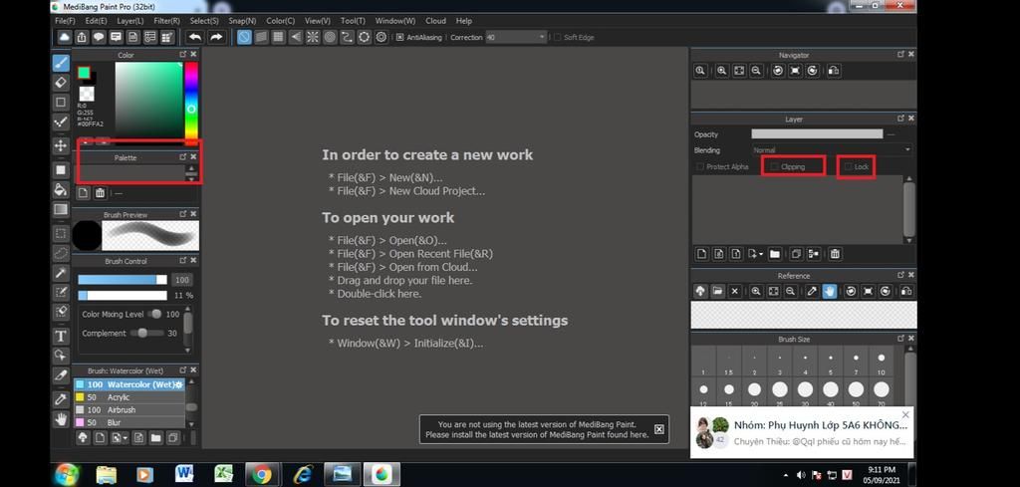The width and height of the screenshot is (1020, 487).
Task: Open Word from the taskbar
Action: click(184, 475)
